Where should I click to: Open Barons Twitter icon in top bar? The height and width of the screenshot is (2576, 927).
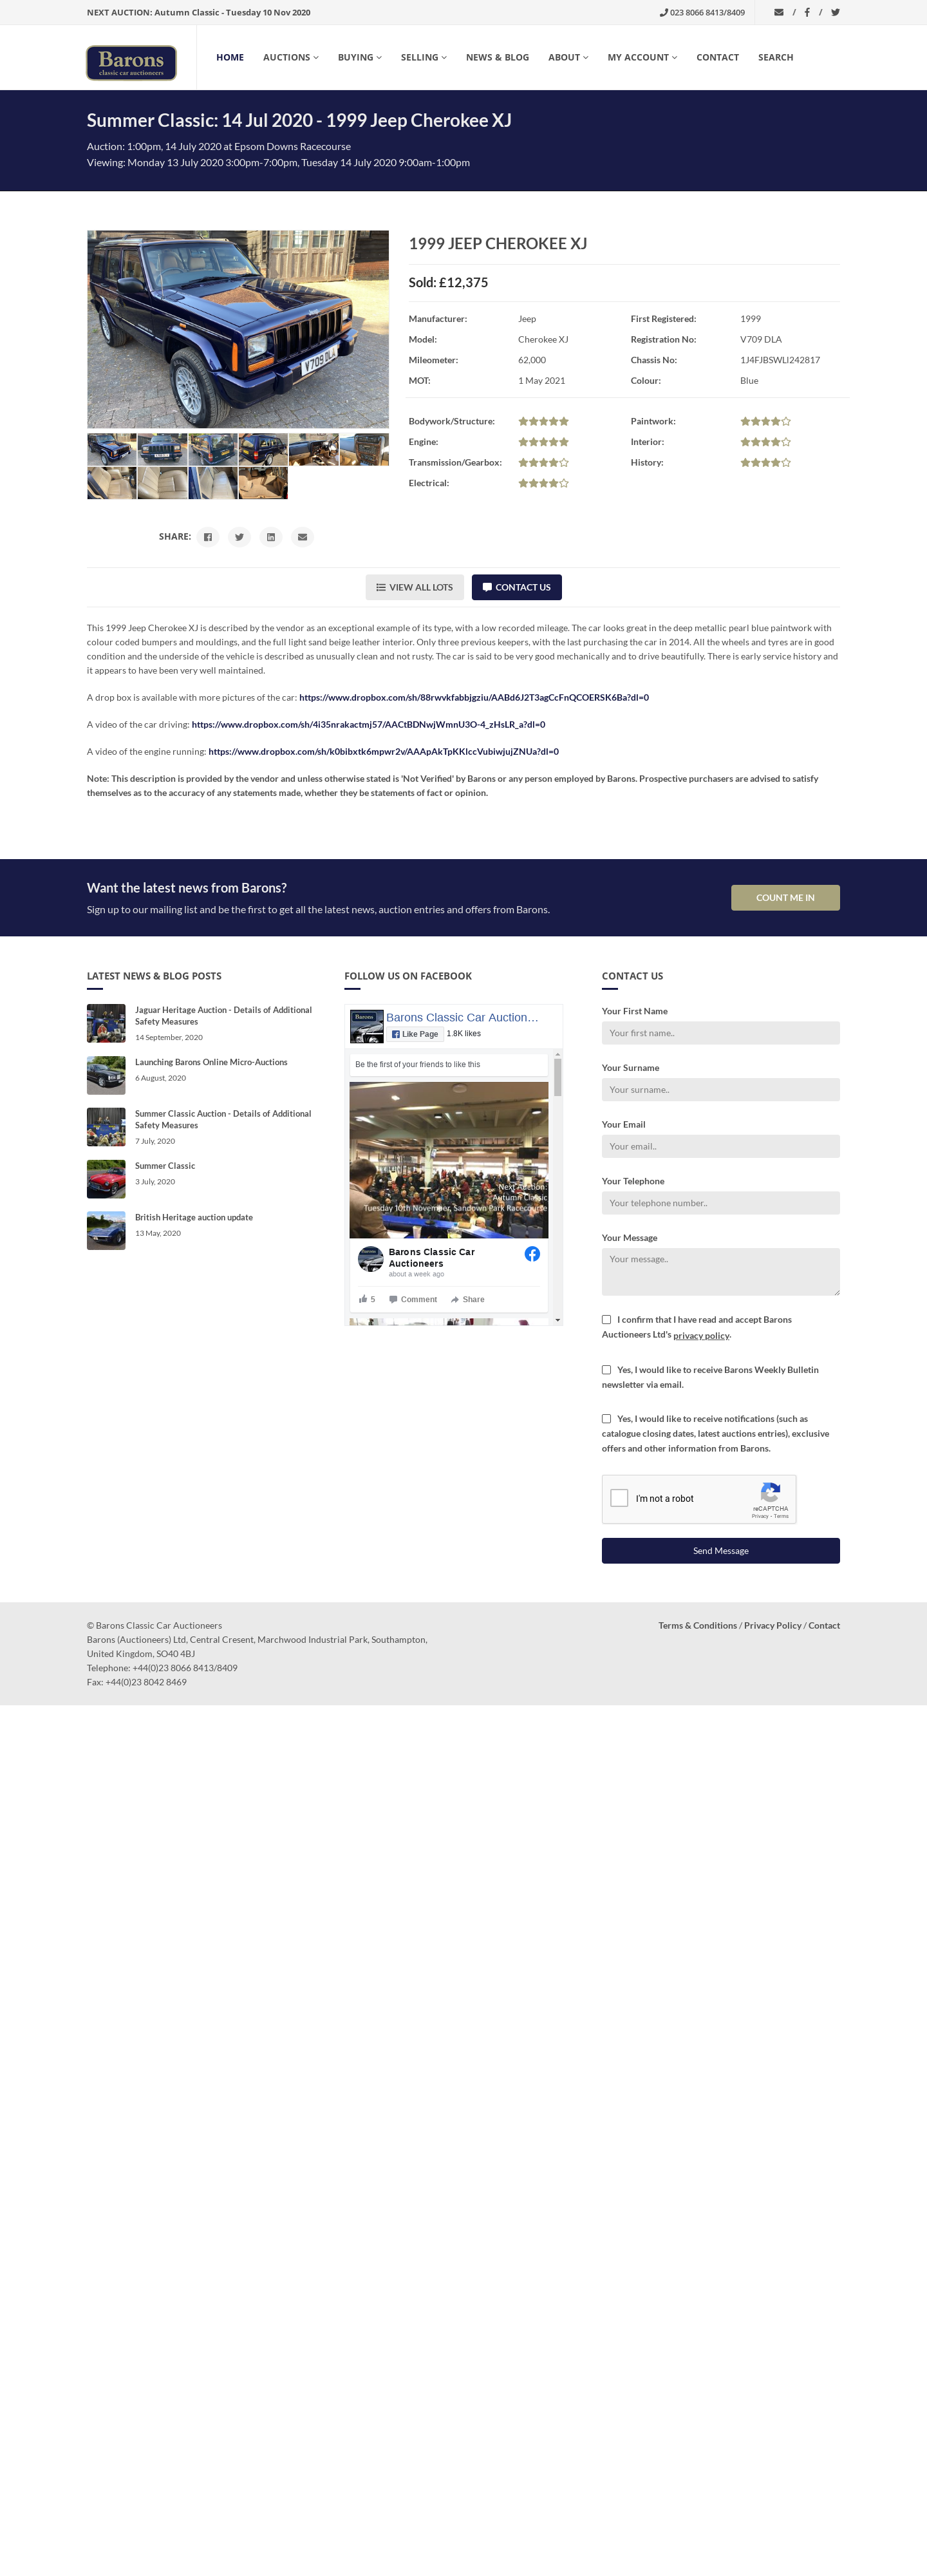pyautogui.click(x=835, y=13)
